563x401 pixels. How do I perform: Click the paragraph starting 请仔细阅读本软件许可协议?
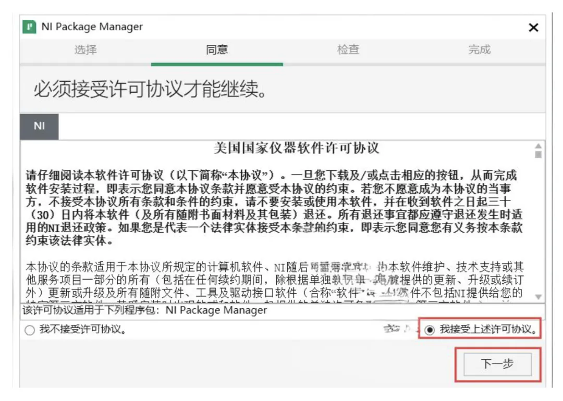[274, 208]
